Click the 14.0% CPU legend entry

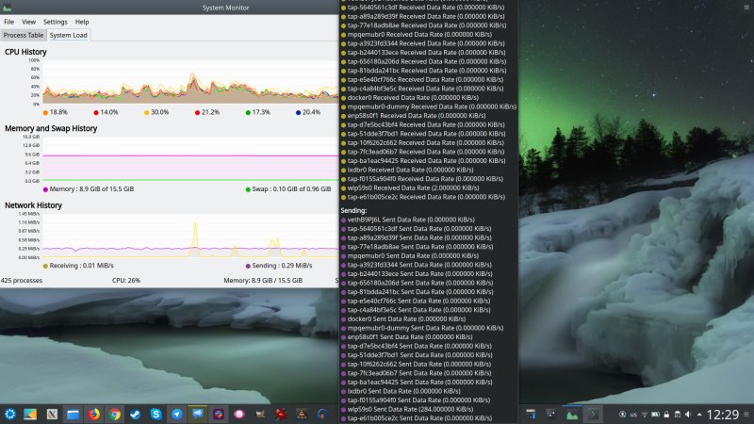click(x=106, y=112)
